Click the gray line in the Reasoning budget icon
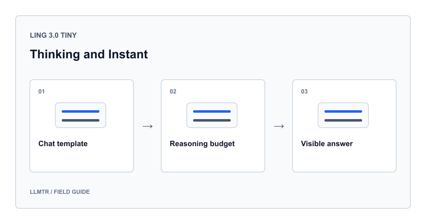Screen dimensions: 426x224 212,120
